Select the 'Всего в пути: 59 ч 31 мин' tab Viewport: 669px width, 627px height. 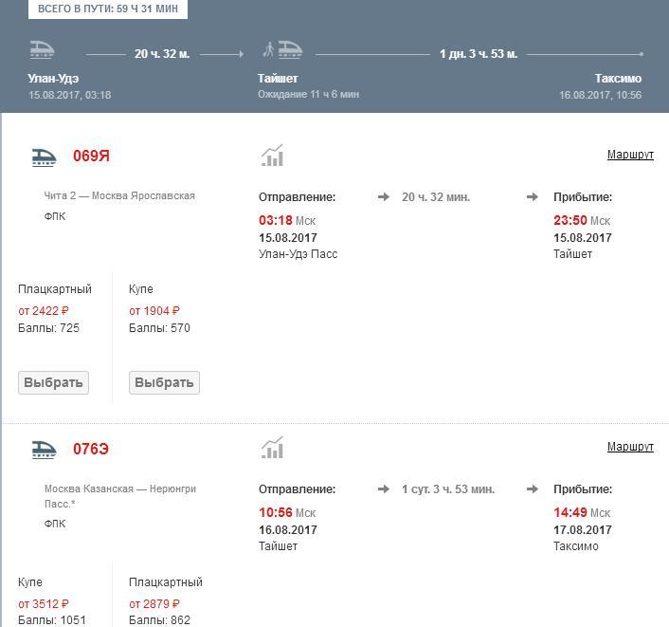(x=107, y=9)
